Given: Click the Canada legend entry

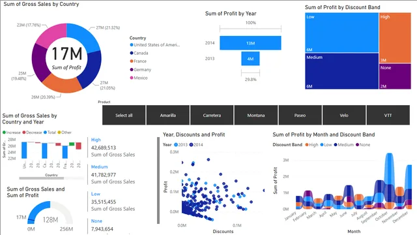Looking at the screenshot, I should pyautogui.click(x=139, y=53).
